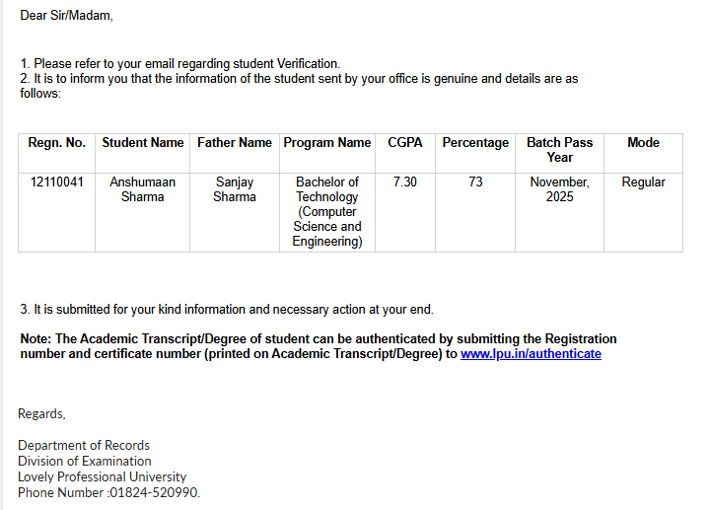Select registration number 12110041 cell
The height and width of the screenshot is (510, 711).
[57, 182]
